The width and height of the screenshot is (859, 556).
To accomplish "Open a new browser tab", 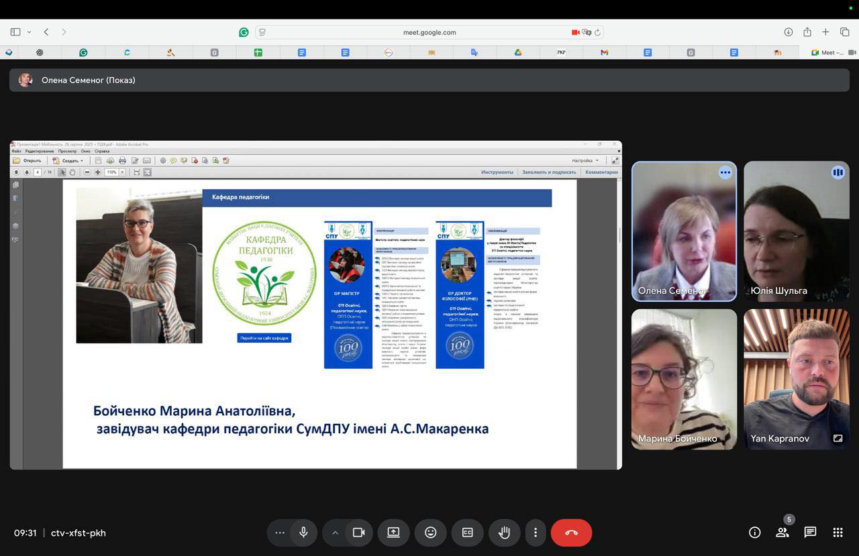I will point(825,32).
